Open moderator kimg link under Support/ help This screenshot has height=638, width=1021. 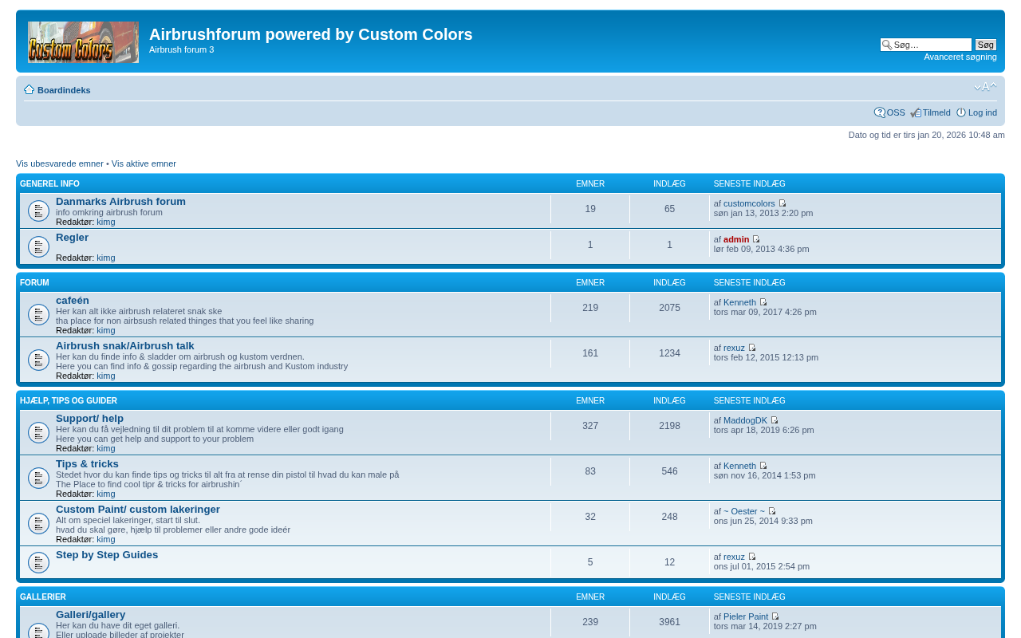click(106, 448)
